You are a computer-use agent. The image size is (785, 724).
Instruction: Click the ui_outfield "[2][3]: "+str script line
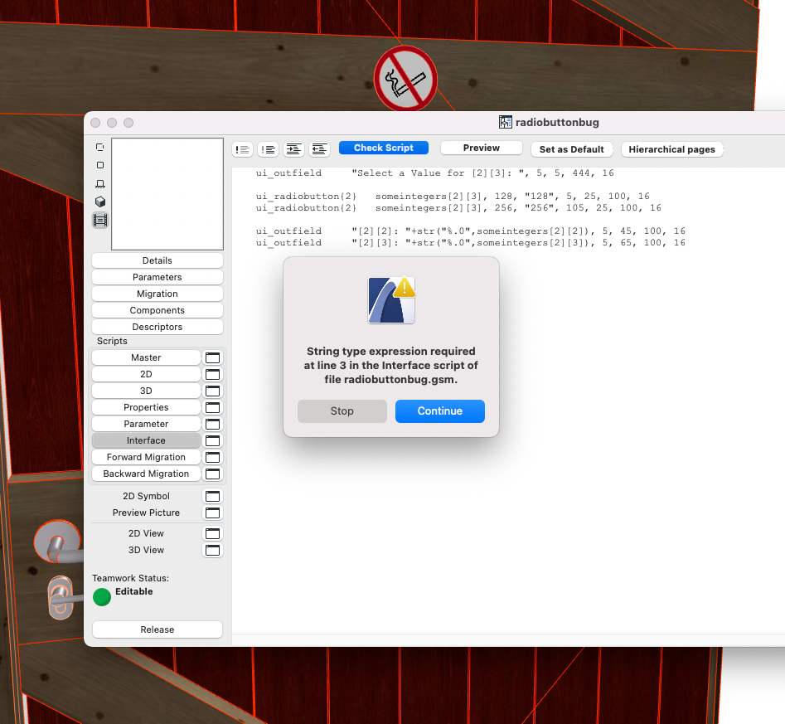tap(471, 242)
